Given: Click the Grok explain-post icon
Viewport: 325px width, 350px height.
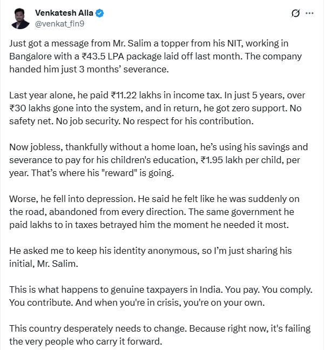Looking at the screenshot, I should 295,14.
